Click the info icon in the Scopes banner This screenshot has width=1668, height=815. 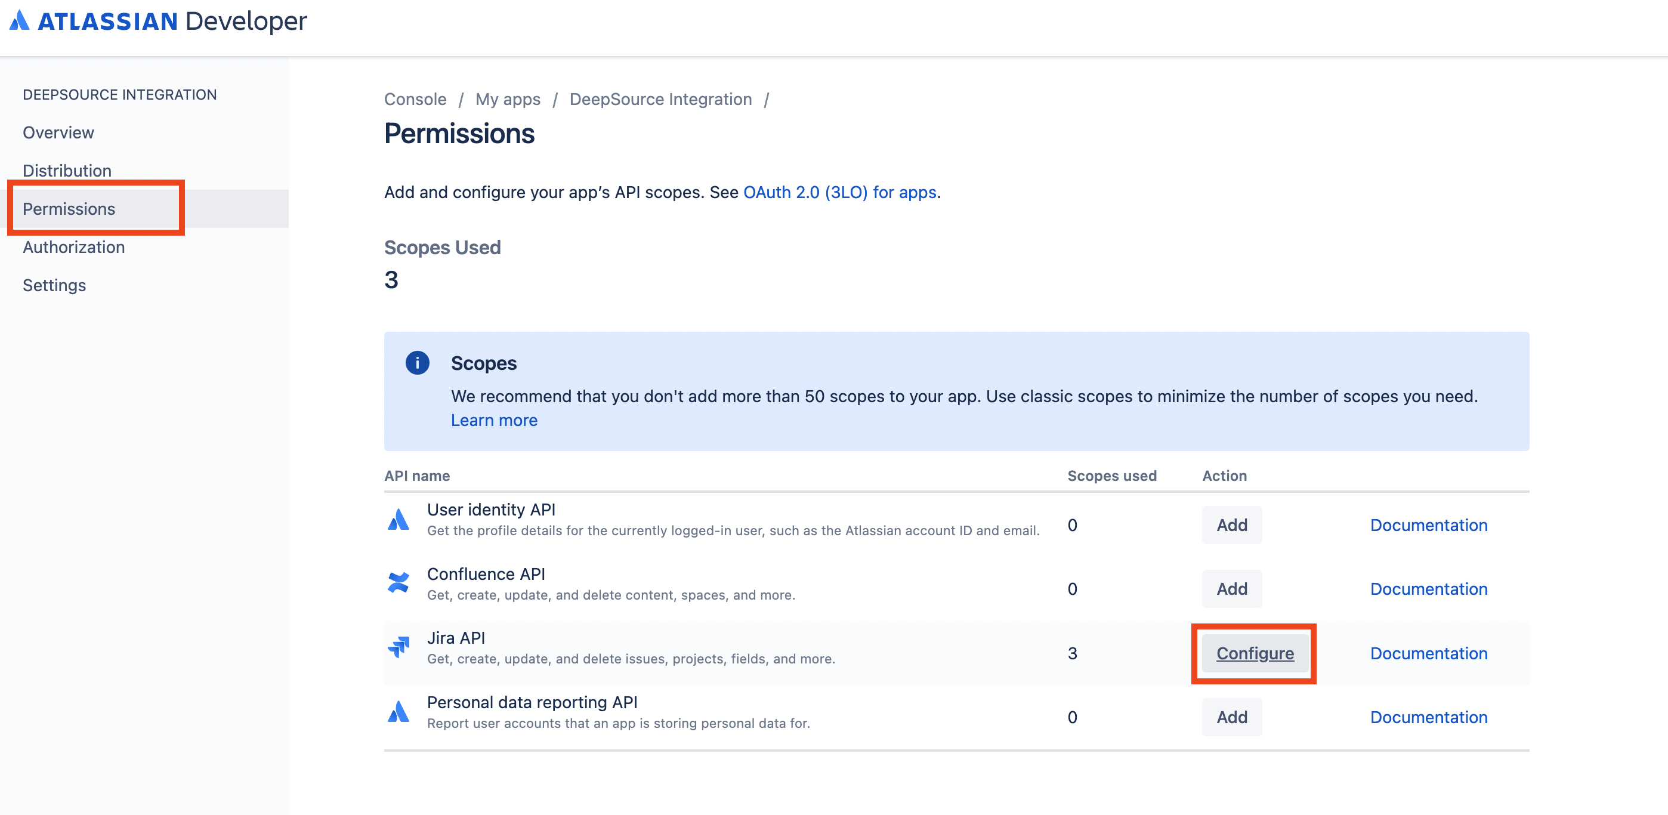418,363
